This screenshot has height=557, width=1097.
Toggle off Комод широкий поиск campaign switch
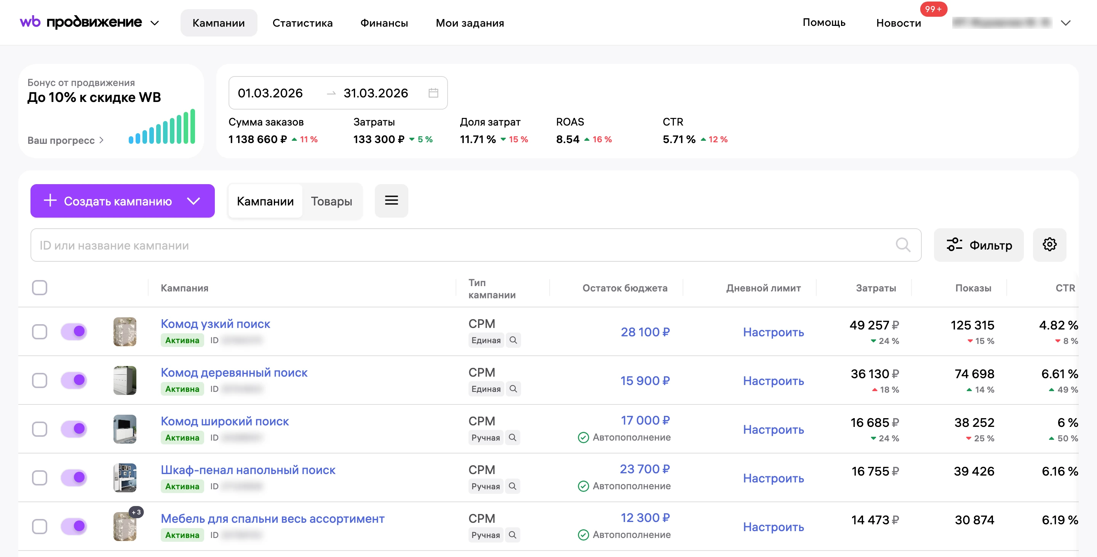click(74, 429)
